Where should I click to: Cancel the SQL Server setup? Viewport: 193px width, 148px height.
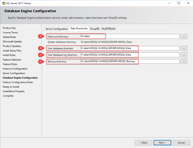181,142
